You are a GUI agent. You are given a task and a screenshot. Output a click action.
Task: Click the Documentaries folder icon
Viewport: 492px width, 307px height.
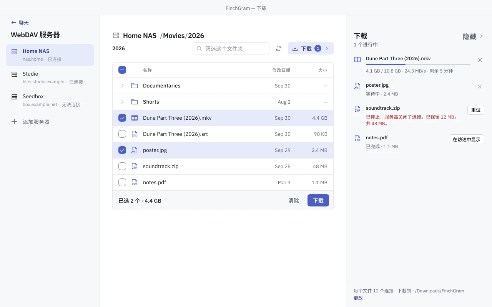coord(135,86)
